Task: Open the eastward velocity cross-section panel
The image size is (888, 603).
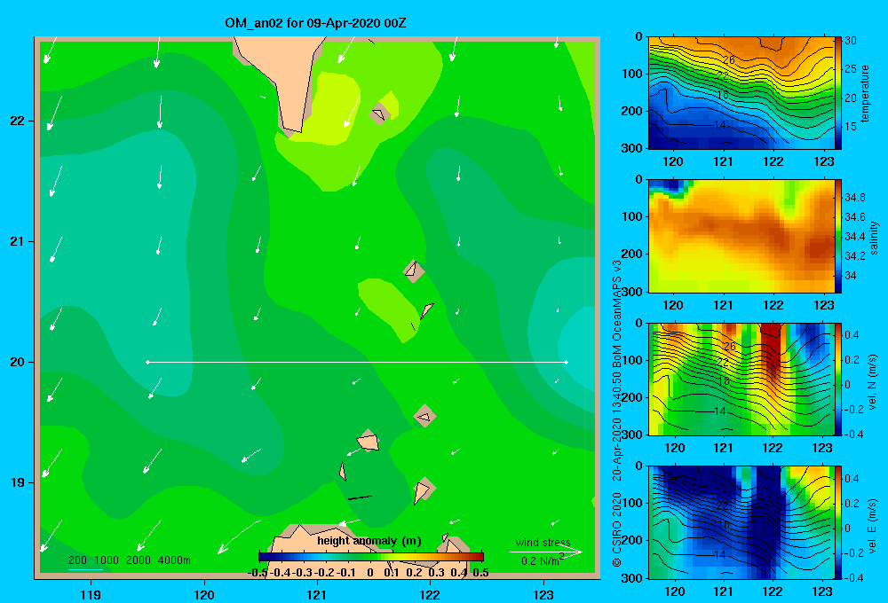Action: coord(741,522)
